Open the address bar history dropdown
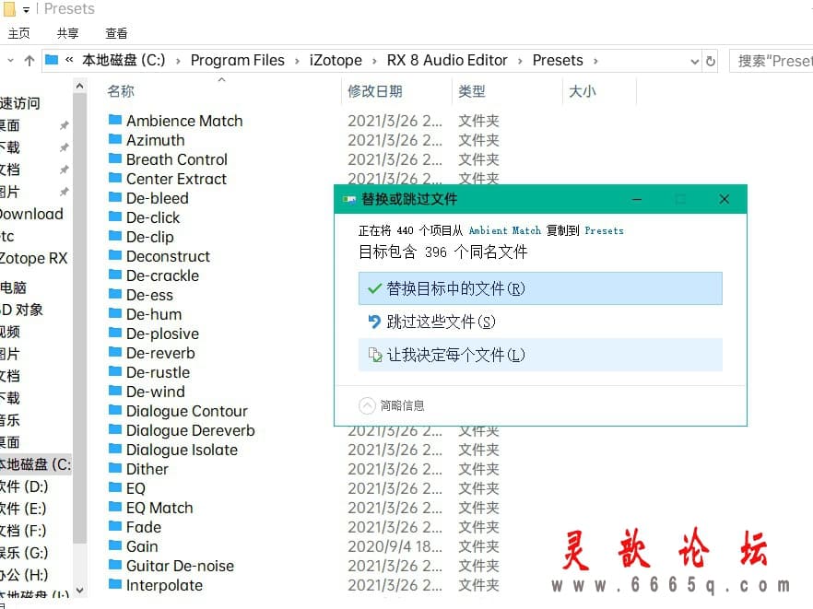 click(695, 61)
